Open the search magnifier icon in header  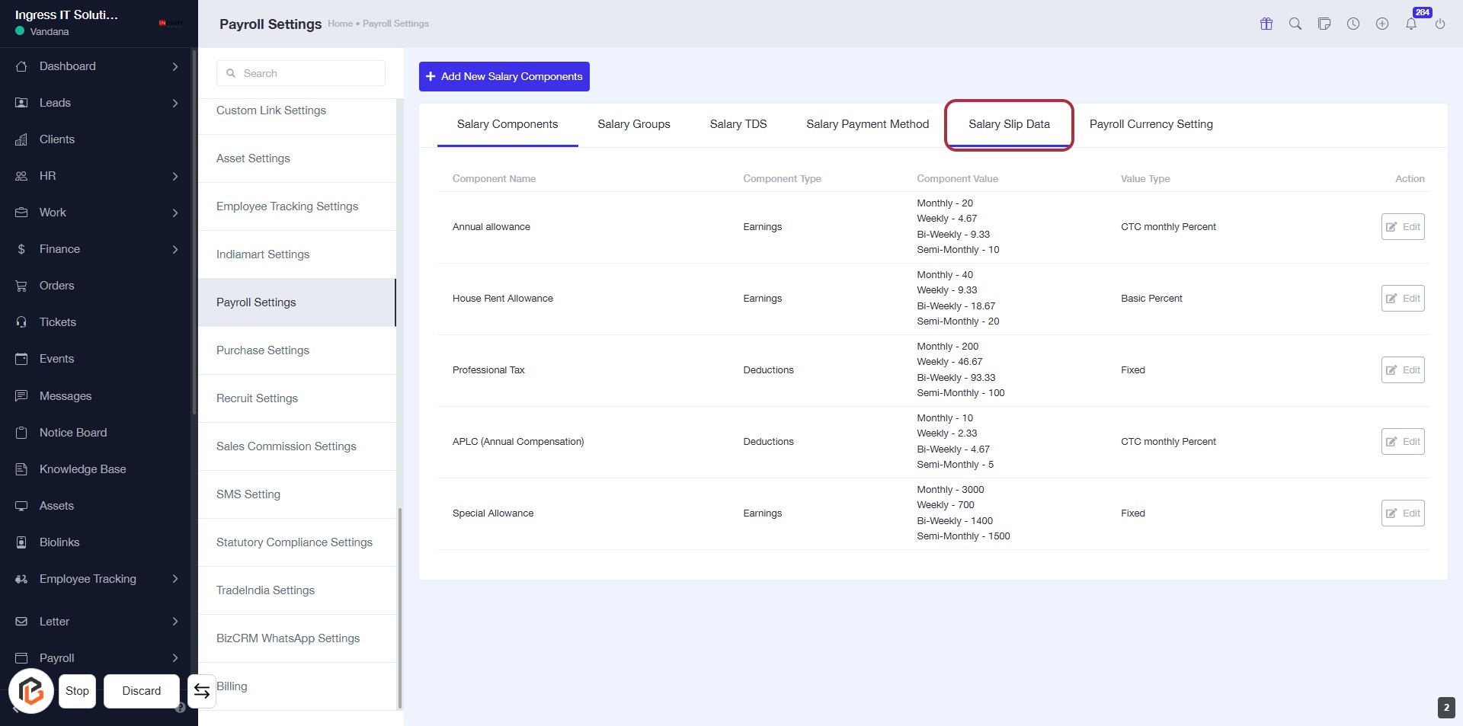point(1295,24)
